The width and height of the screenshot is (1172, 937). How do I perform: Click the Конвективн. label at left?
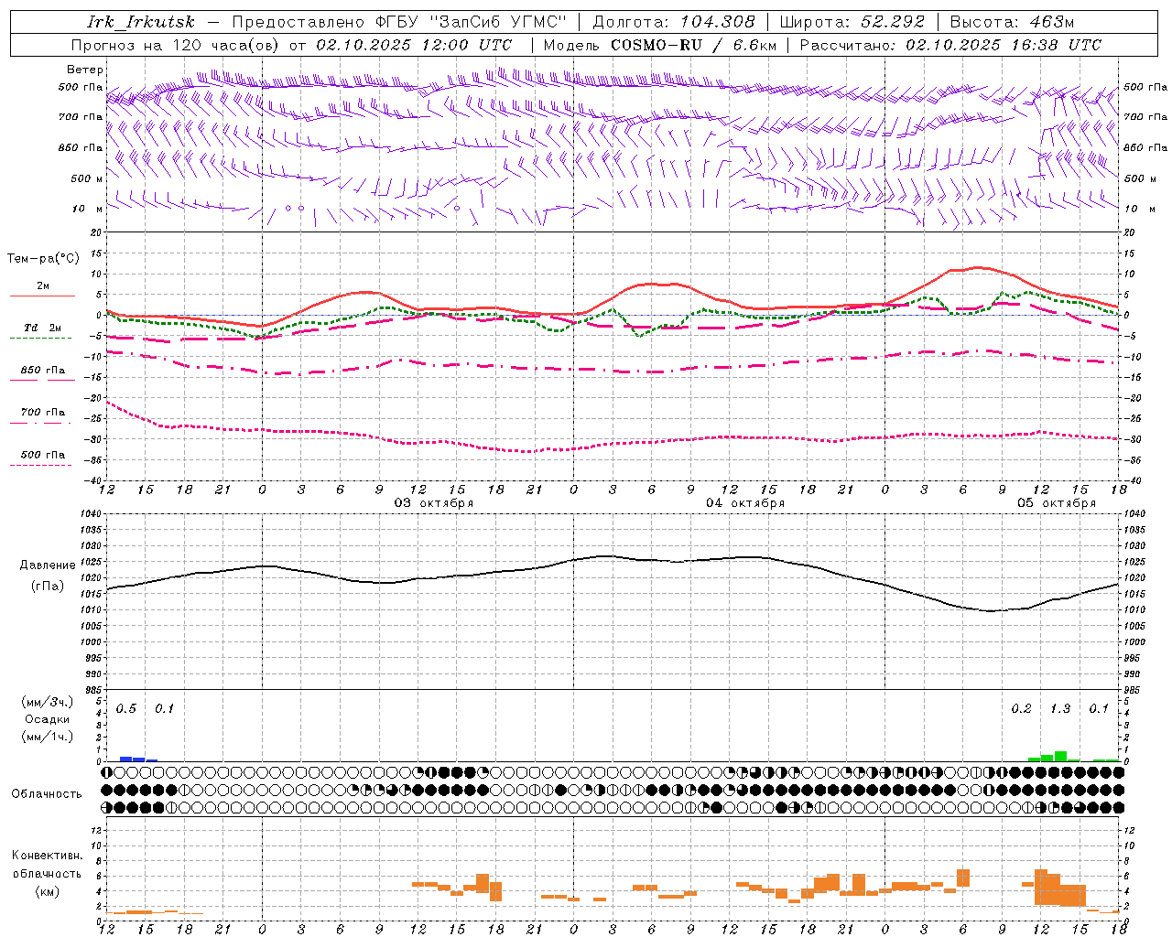pyautogui.click(x=48, y=856)
